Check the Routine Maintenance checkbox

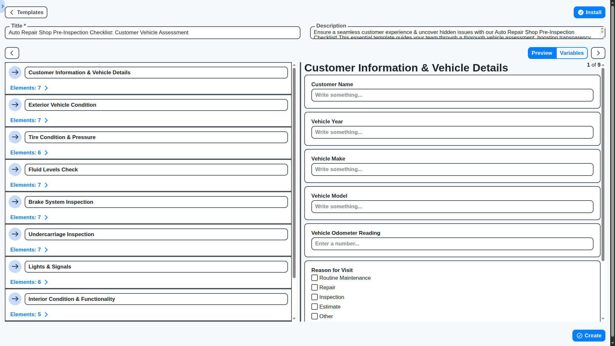coord(315,278)
